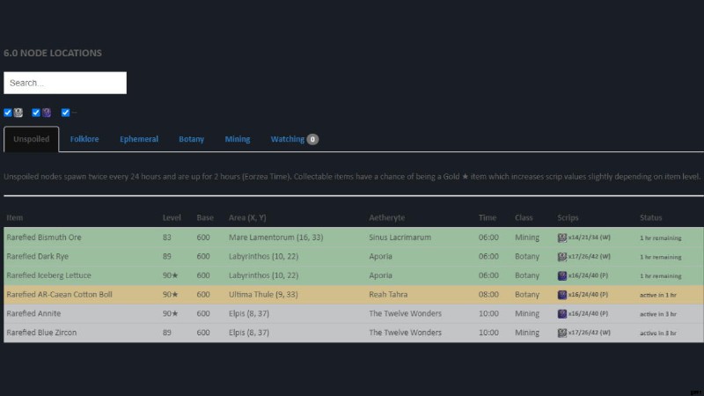Click purple scrip icon in Cotton Boll row

tap(562, 295)
